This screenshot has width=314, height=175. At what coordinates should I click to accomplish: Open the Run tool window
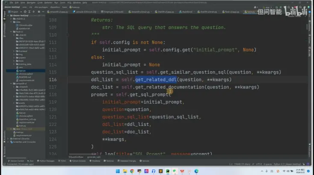click(31, 161)
